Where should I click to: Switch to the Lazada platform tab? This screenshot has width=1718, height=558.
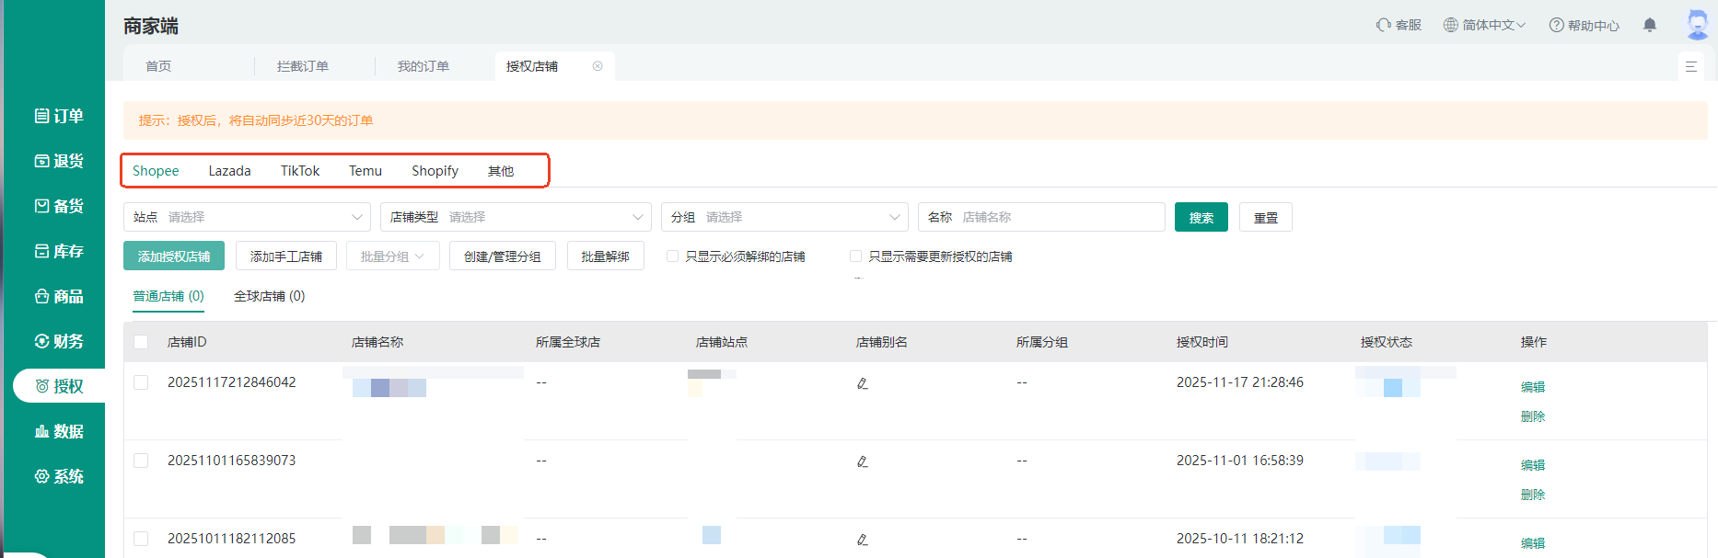coord(229,171)
